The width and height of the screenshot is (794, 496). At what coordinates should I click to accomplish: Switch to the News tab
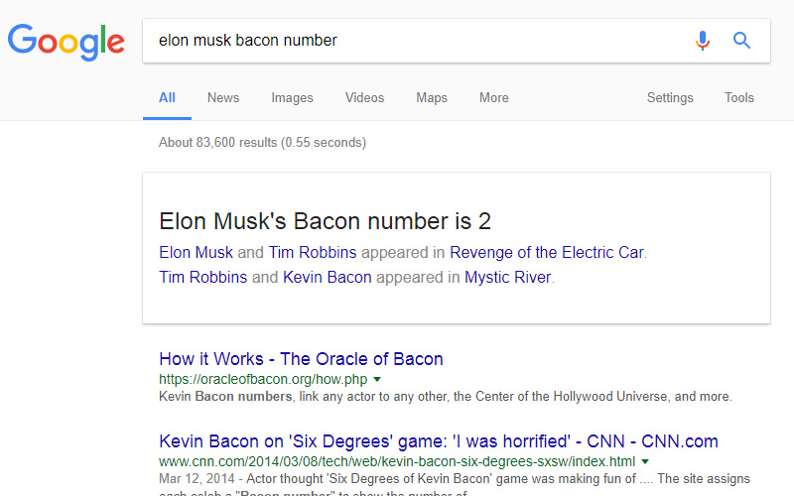[x=223, y=97]
